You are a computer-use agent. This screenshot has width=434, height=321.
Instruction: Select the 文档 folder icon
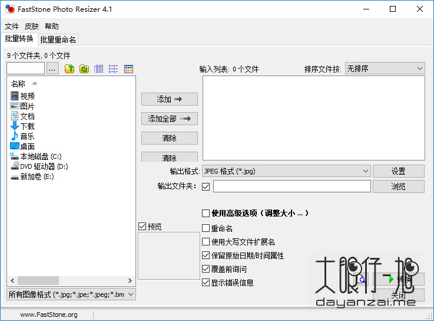point(15,116)
